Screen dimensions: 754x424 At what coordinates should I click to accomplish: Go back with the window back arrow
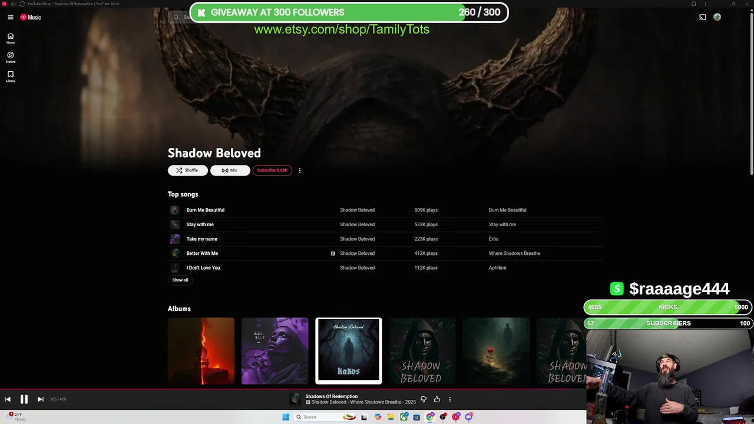tap(14, 4)
